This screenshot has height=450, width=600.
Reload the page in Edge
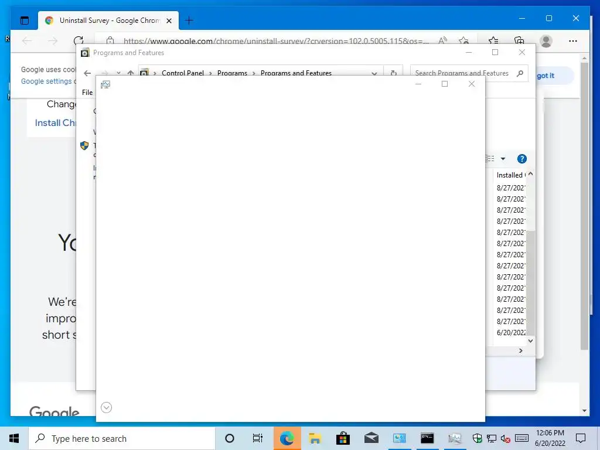tap(79, 40)
